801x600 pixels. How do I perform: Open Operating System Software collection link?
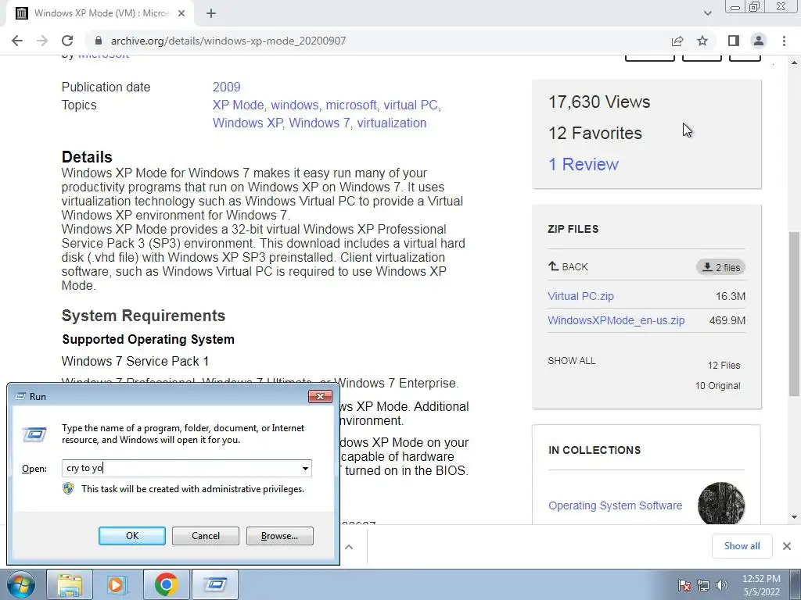pos(615,505)
